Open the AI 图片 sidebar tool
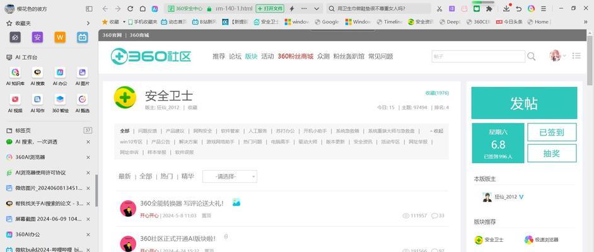The height and width of the screenshot is (252, 594). (x=82, y=76)
